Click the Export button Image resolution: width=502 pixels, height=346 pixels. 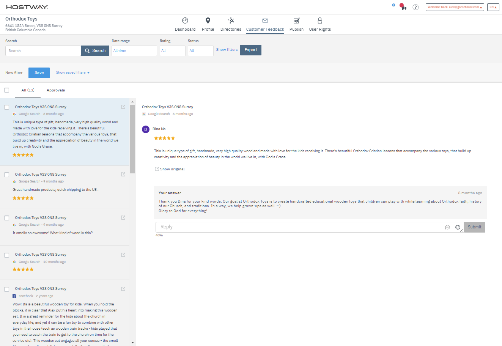[251, 50]
